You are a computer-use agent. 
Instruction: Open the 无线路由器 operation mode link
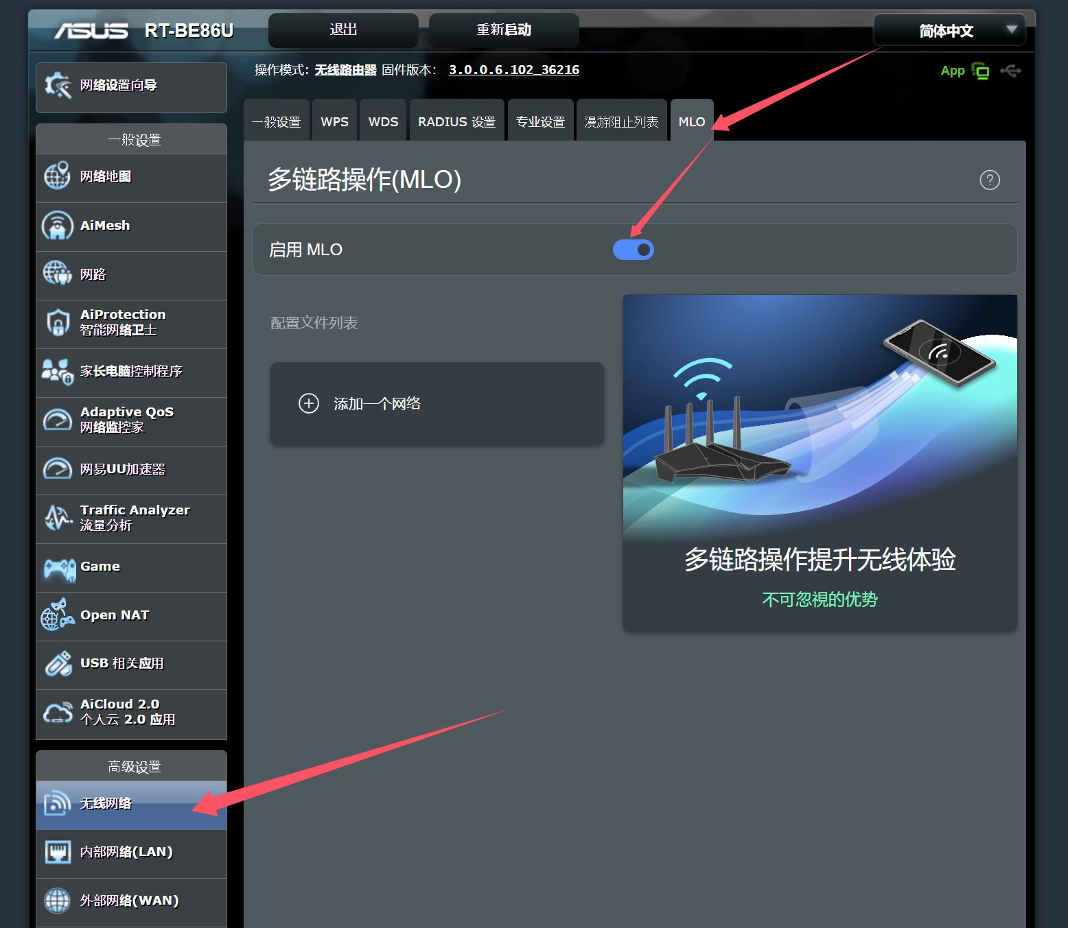tap(345, 70)
